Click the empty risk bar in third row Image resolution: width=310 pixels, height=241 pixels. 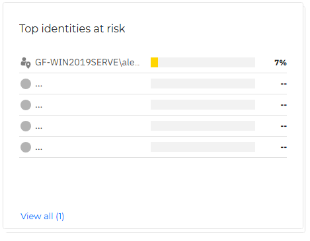203,105
